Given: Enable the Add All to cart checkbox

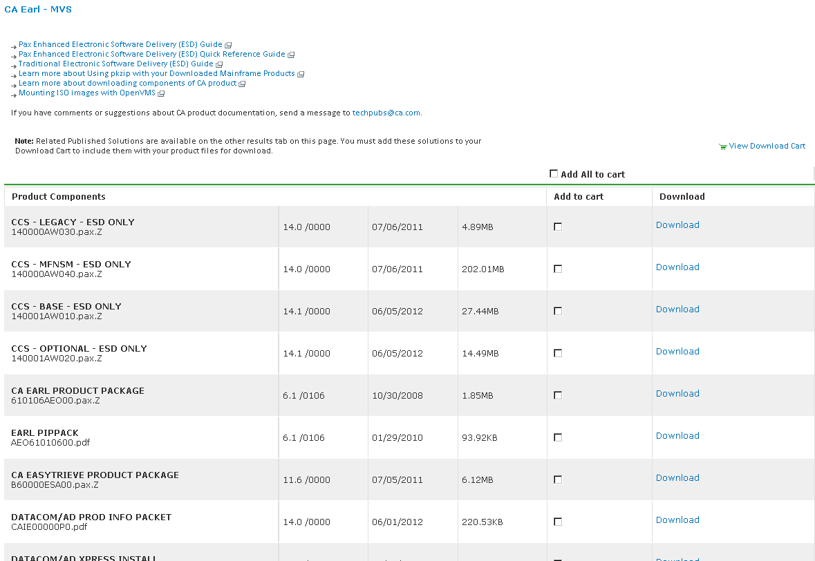Looking at the screenshot, I should [554, 173].
